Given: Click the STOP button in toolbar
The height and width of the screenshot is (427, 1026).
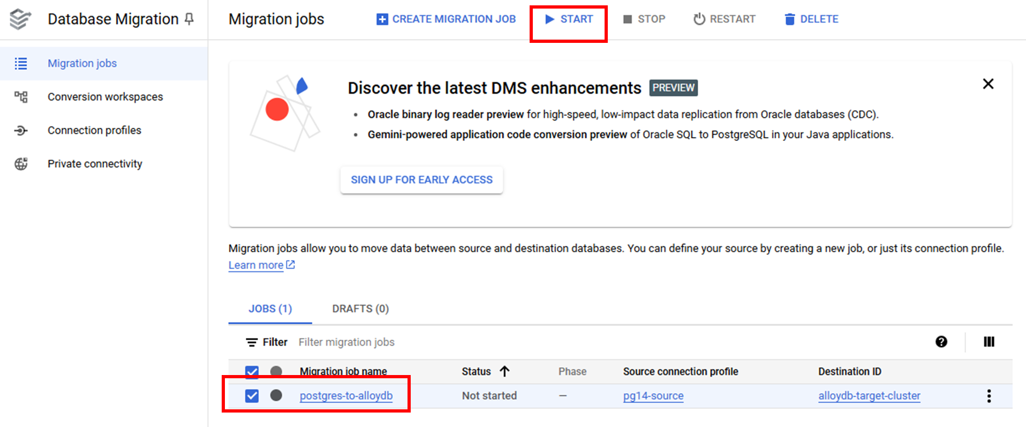Looking at the screenshot, I should coord(644,19).
